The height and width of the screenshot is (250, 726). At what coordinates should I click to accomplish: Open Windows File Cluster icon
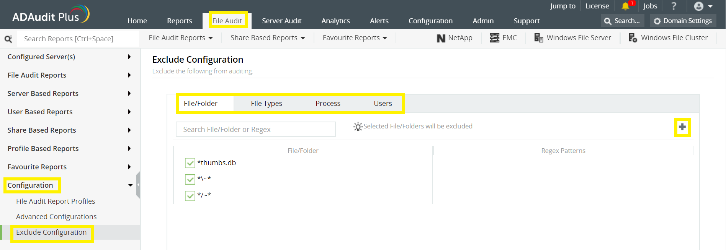tap(633, 38)
